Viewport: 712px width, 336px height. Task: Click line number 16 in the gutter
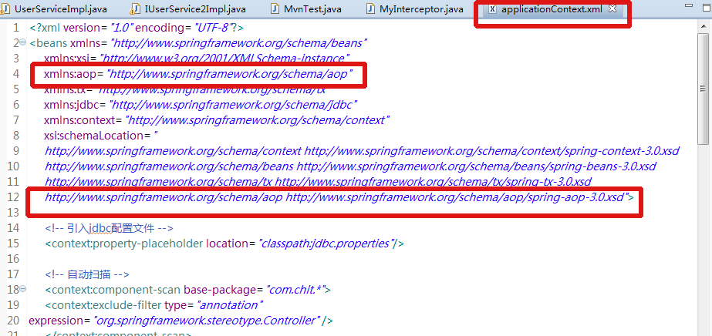(x=13, y=258)
